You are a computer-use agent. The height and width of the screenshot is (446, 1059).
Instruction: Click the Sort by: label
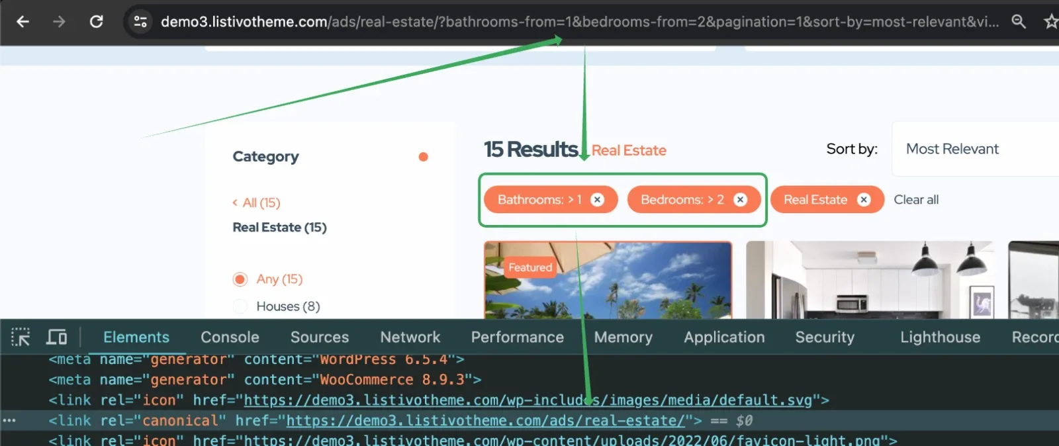pyautogui.click(x=852, y=149)
